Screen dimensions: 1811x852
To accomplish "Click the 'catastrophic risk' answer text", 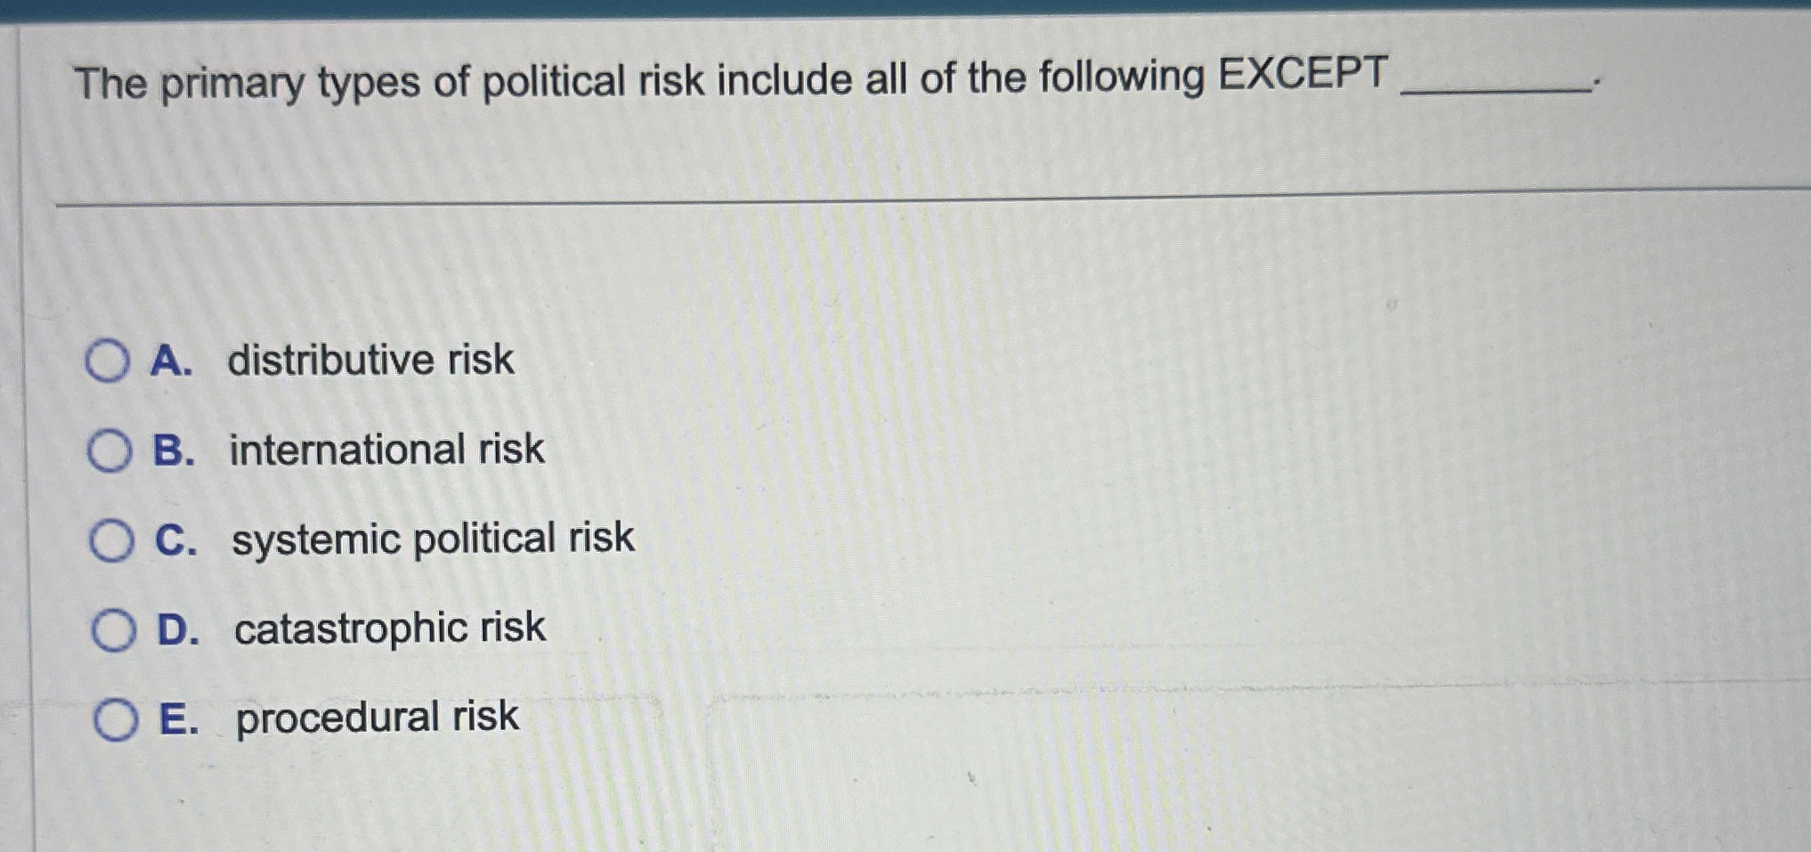I will pos(389,629).
